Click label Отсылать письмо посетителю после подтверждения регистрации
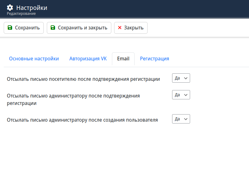 83,79
